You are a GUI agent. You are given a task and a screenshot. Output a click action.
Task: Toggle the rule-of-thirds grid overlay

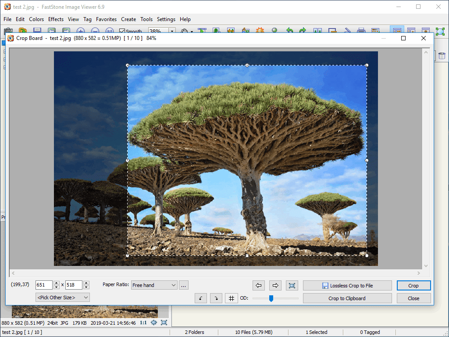click(x=231, y=298)
